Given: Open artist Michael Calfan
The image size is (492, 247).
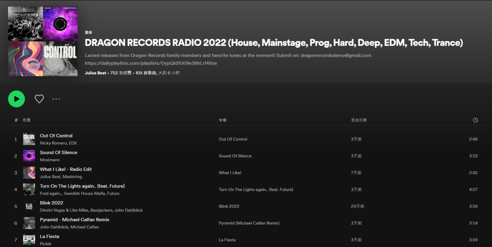Looking at the screenshot, I should click(84, 227).
